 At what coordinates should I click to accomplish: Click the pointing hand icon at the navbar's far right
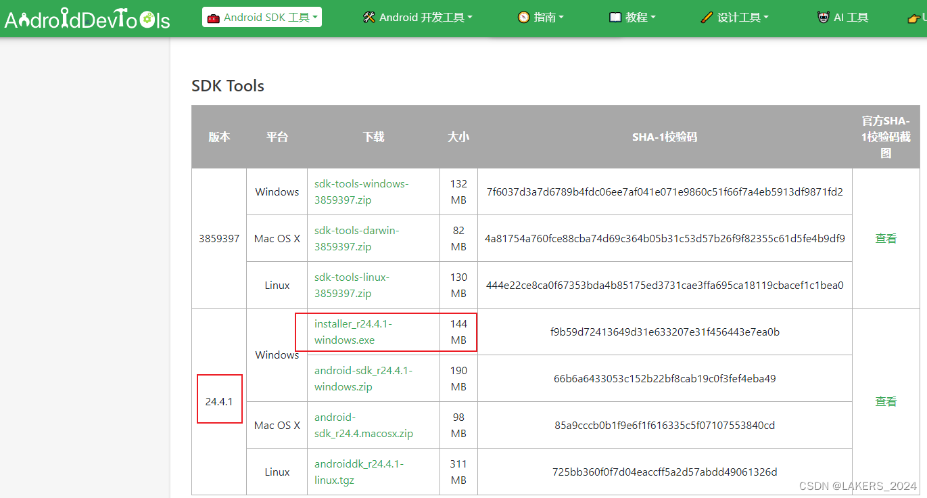coord(913,18)
